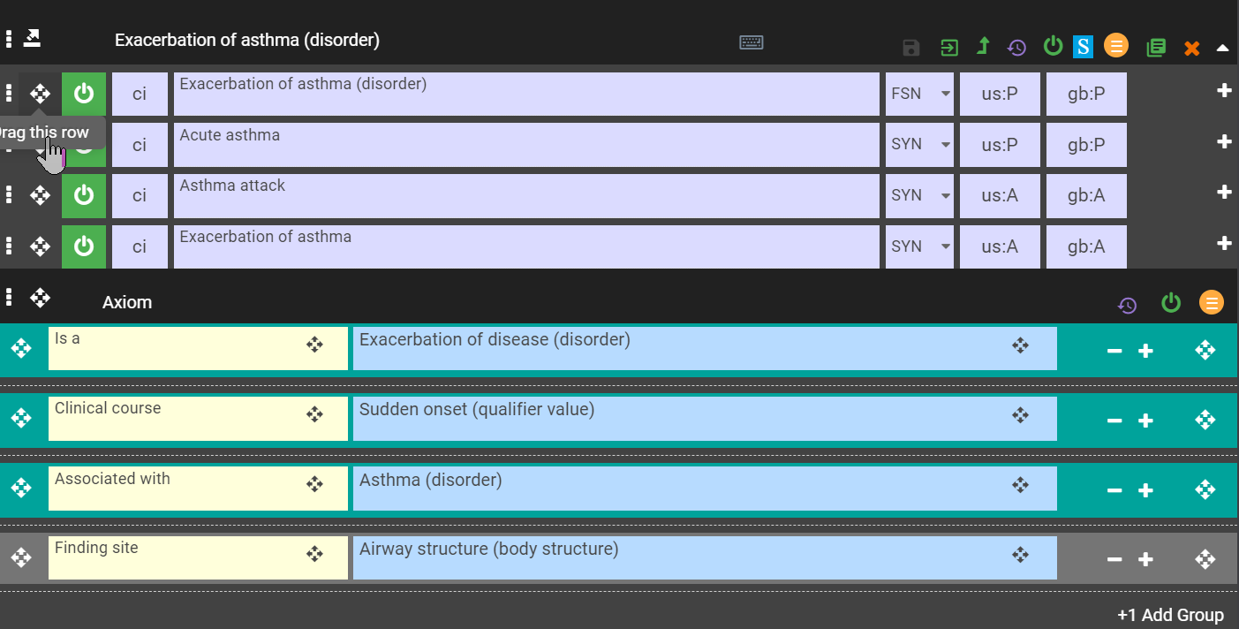Toggle the Axiom active power icon
Viewport: 1239px width, 629px height.
(1171, 303)
